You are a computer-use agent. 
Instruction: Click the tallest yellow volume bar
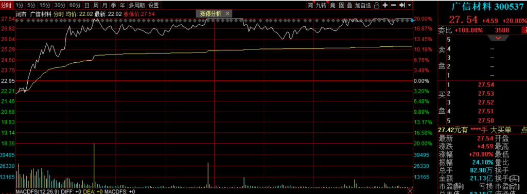click(94, 165)
